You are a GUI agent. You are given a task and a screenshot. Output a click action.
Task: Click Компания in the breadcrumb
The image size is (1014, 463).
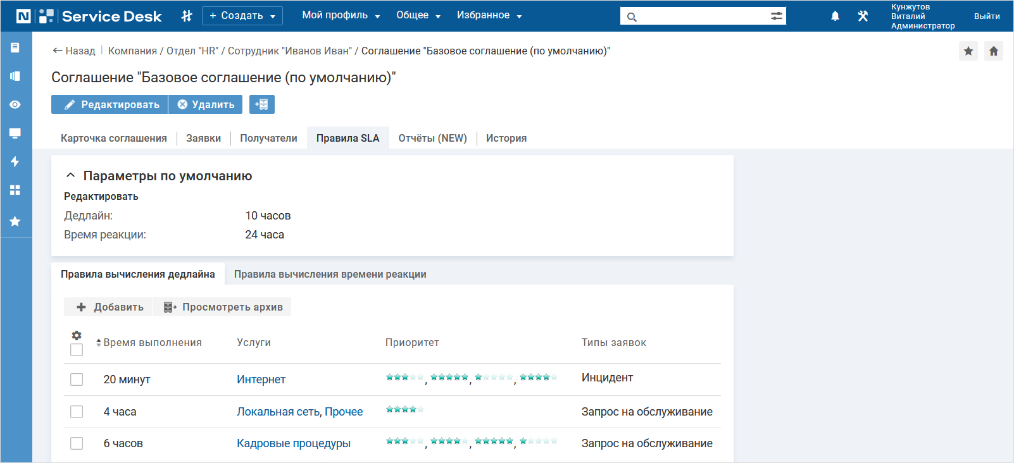tap(132, 51)
